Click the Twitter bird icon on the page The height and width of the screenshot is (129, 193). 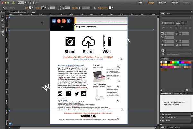[77, 94]
